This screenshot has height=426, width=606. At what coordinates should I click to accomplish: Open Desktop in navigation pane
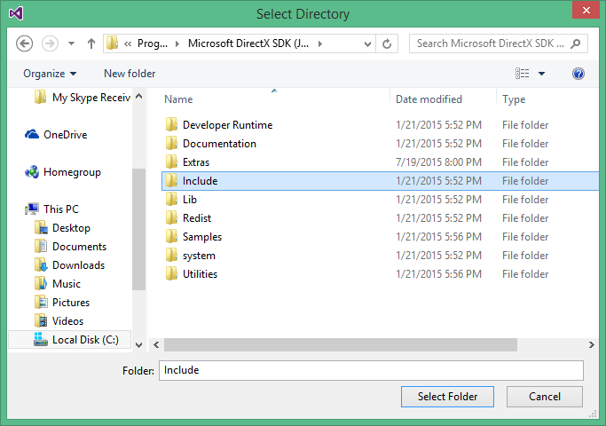tap(62, 228)
